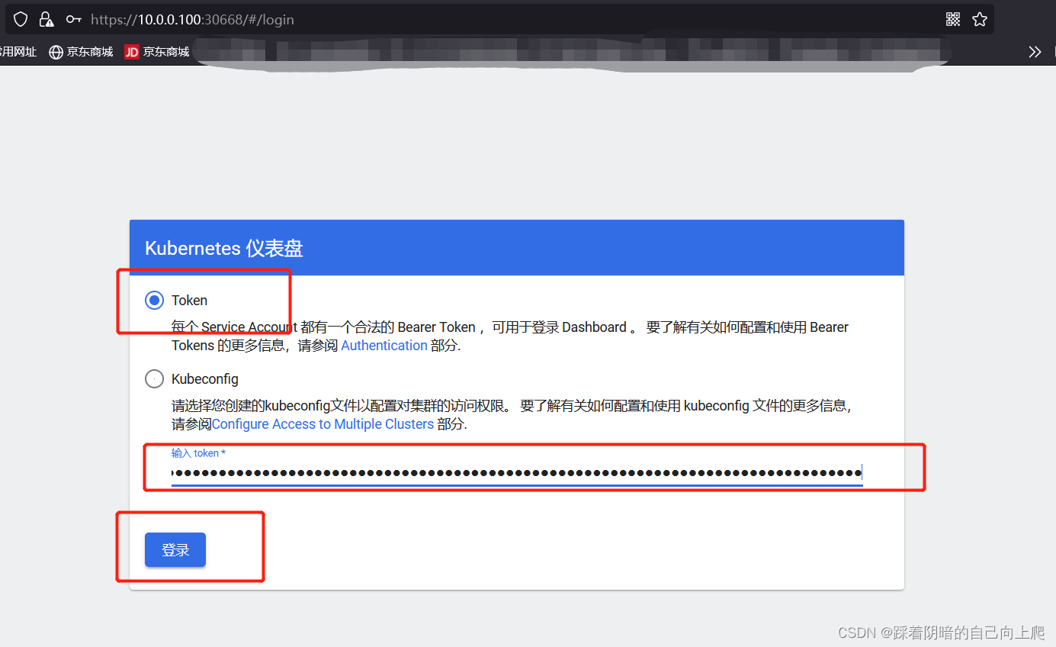Open the JD-labeled 京东商城 bookmark
The height and width of the screenshot is (647, 1056).
156,52
